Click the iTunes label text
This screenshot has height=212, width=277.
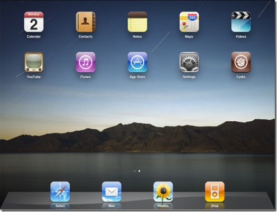[x=85, y=77]
